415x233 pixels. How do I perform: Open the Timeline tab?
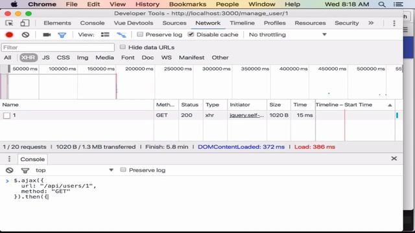(242, 23)
